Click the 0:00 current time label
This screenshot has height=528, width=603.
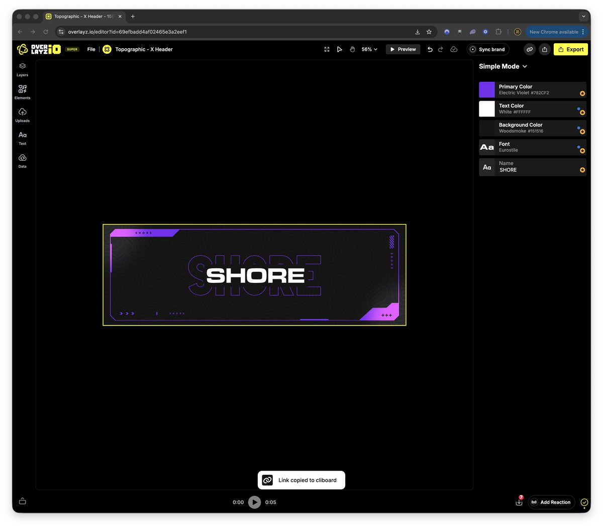click(x=238, y=502)
